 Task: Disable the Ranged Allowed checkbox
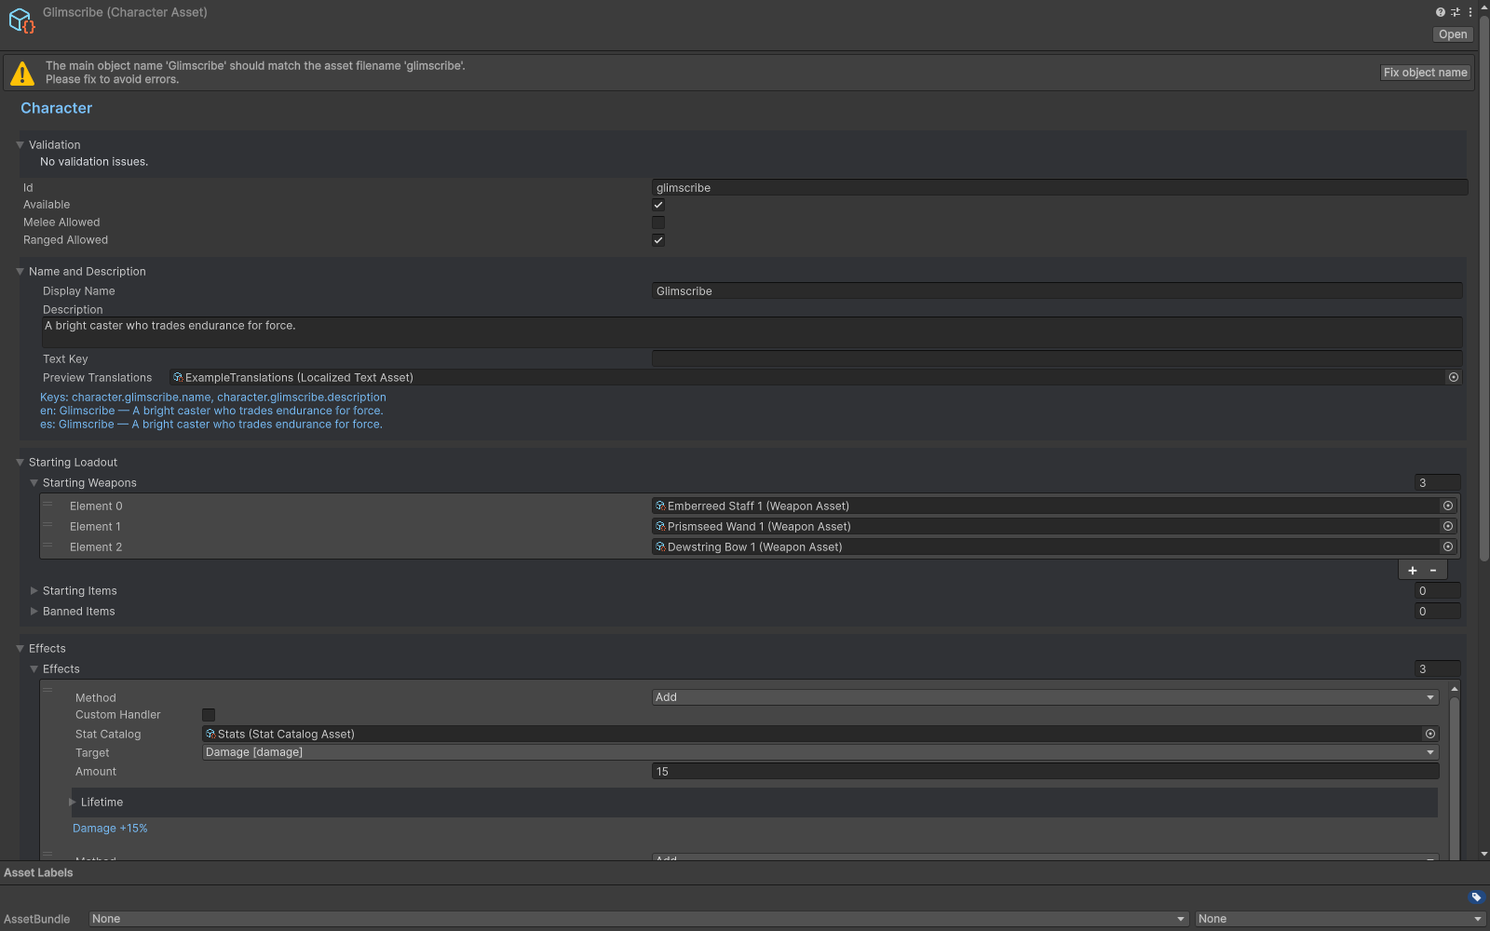pyautogui.click(x=658, y=240)
